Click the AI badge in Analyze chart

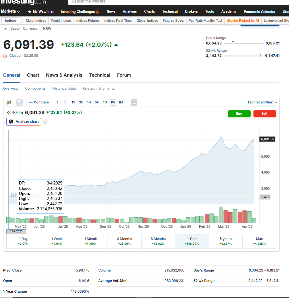click(x=11, y=122)
